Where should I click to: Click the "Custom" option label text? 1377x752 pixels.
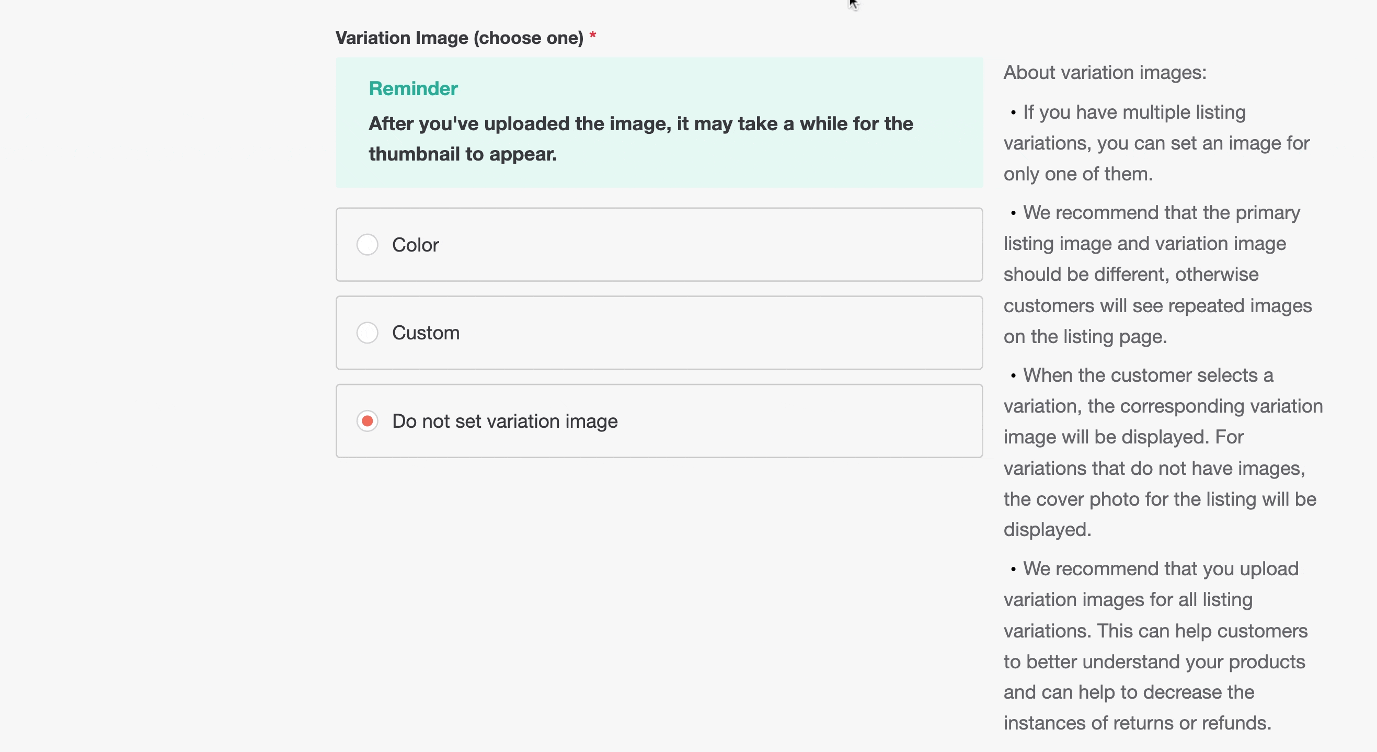click(x=426, y=333)
